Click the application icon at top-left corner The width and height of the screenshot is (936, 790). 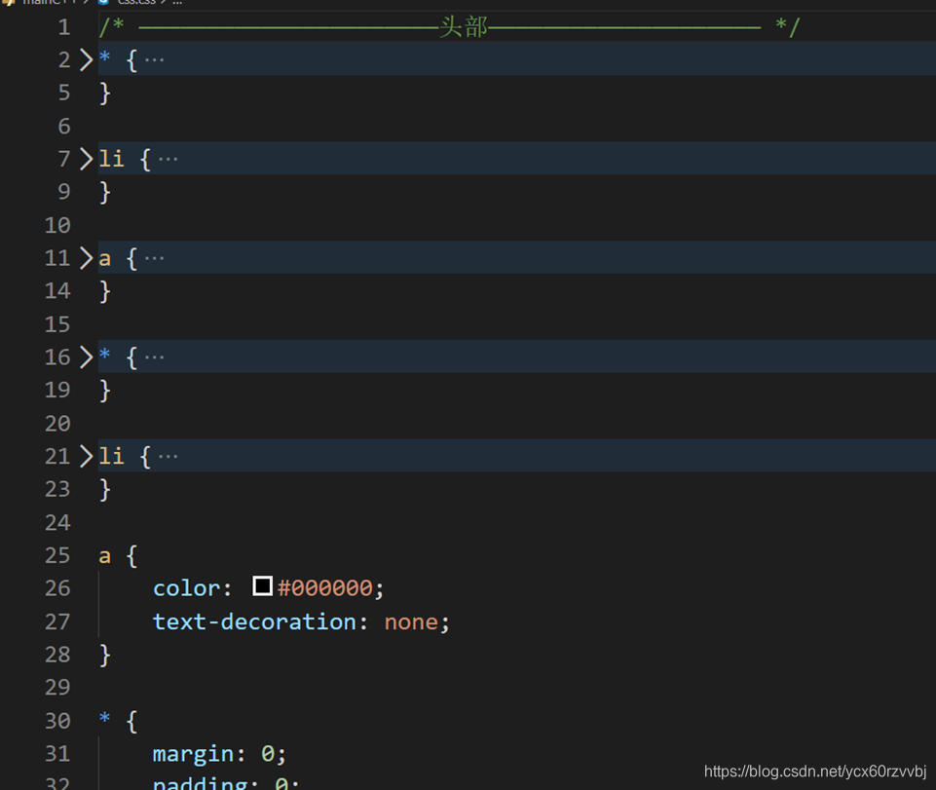[8, 3]
